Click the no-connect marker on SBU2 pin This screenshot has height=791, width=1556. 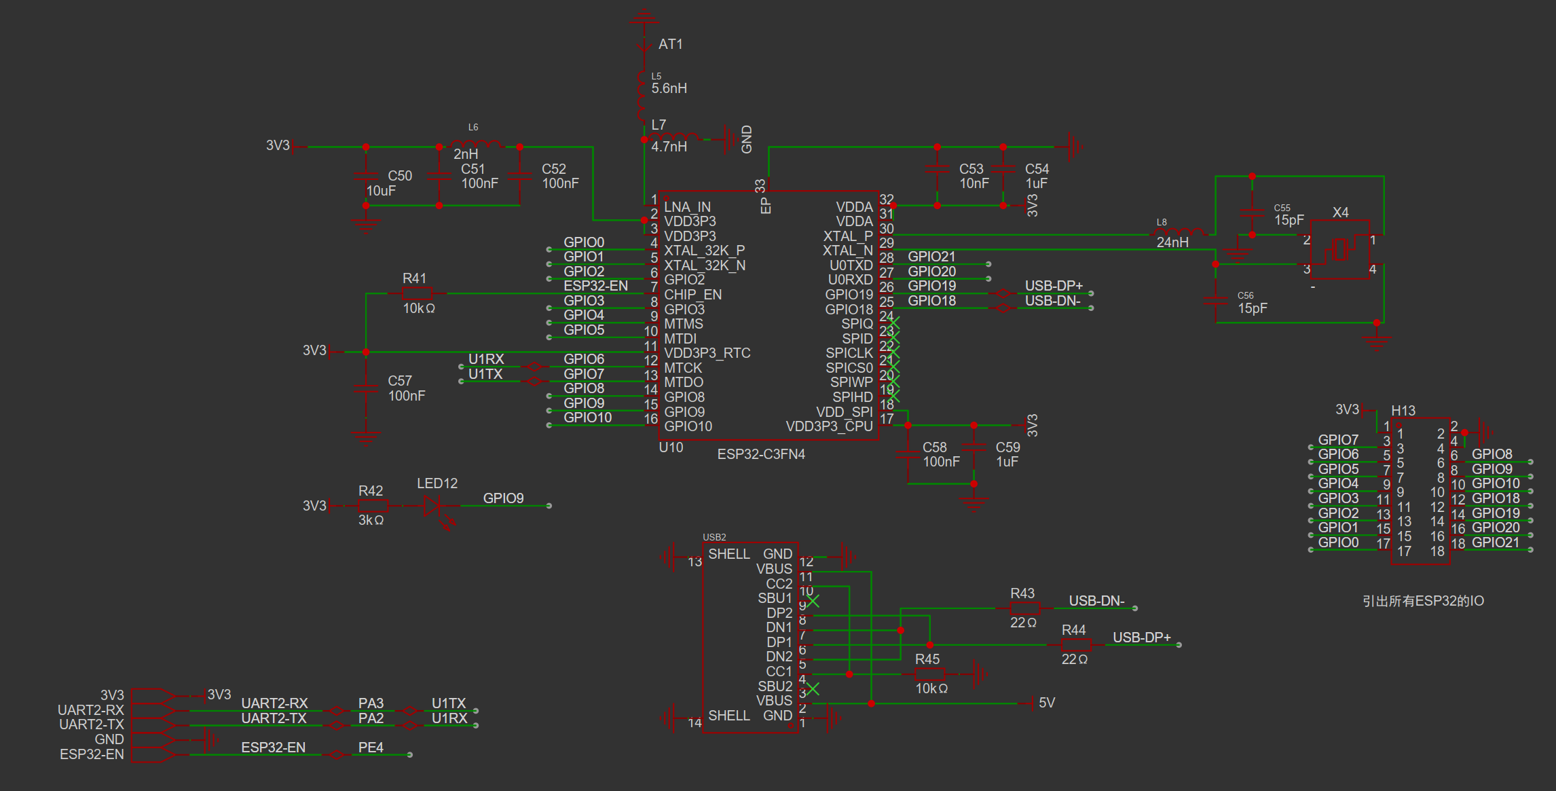pyautogui.click(x=813, y=688)
